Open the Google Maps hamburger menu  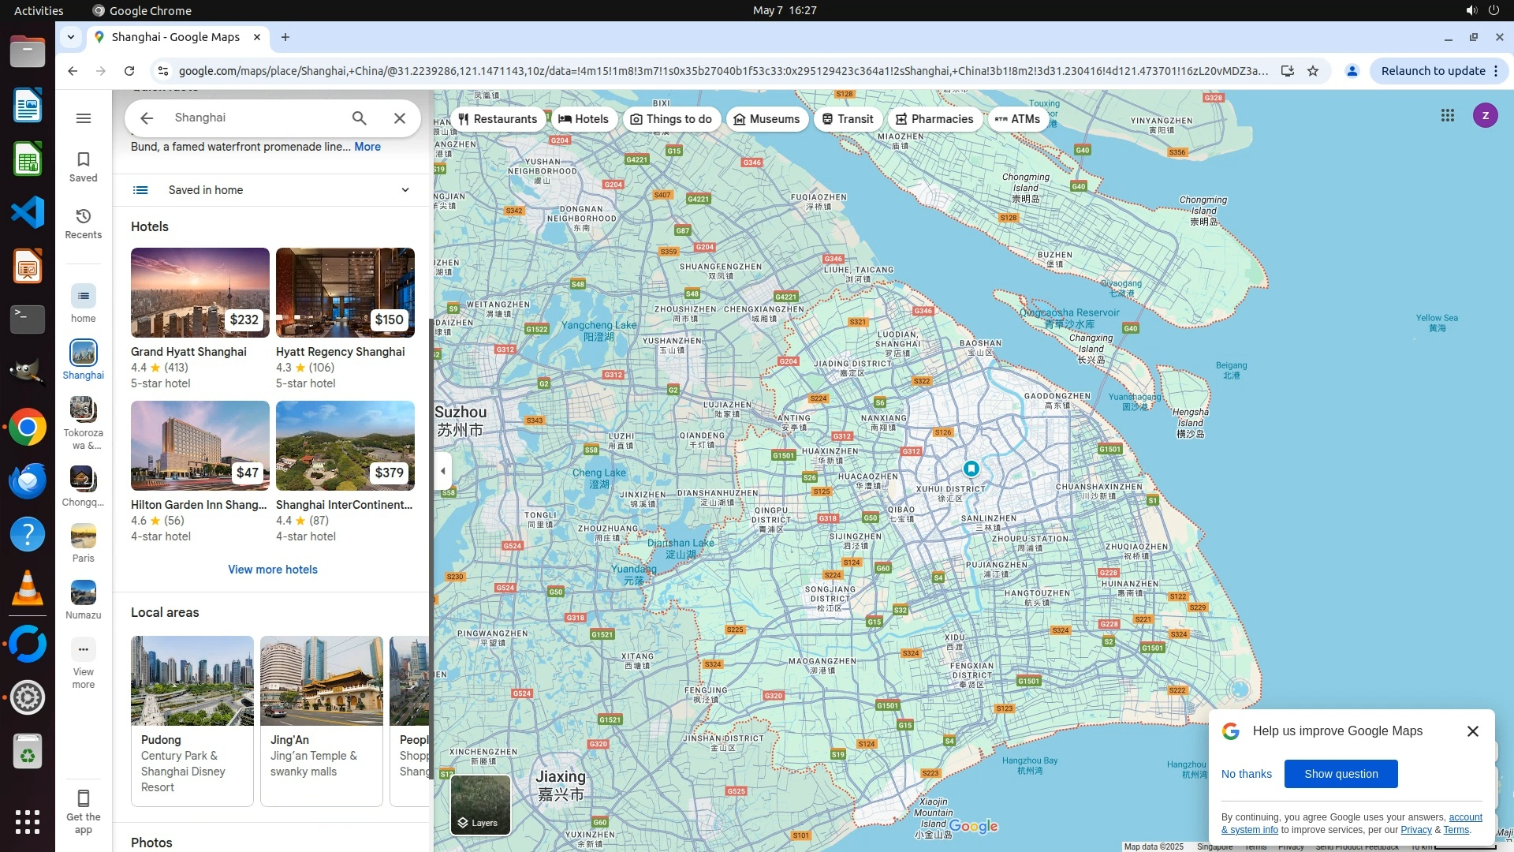[x=84, y=118]
